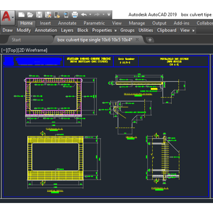Open the Redo history dropdown arrow
Image resolution: width=213 pixels, height=213 pixels.
coord(103,14)
